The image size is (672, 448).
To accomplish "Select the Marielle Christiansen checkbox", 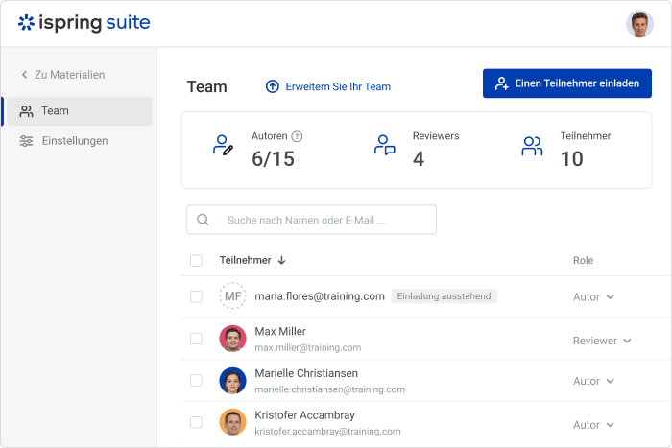I will point(196,380).
